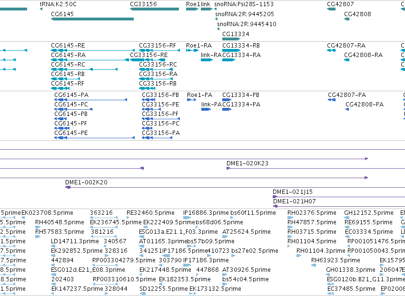405x296 pixels.
Task: Click the link-PA protein label
Action: [x=211, y=105]
